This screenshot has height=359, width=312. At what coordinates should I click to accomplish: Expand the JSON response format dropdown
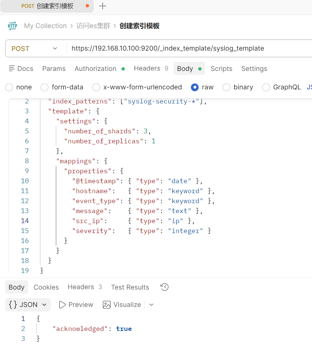pos(44,305)
